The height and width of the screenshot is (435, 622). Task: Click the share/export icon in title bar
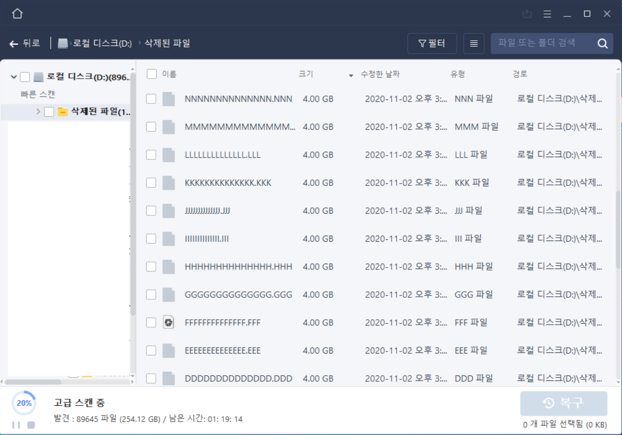(x=527, y=14)
